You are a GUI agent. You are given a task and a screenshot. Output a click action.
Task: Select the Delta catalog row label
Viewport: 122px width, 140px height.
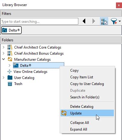26,66
